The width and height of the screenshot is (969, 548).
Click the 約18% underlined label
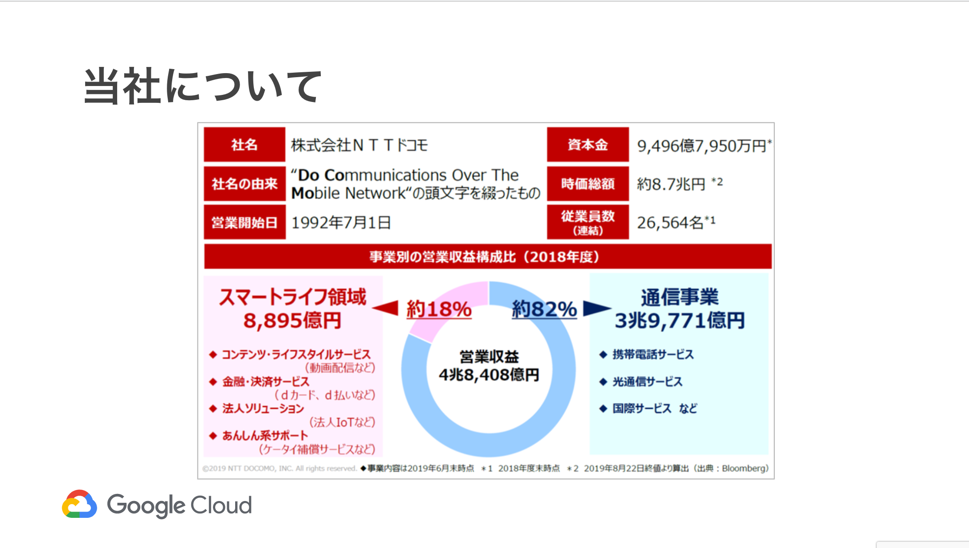438,309
